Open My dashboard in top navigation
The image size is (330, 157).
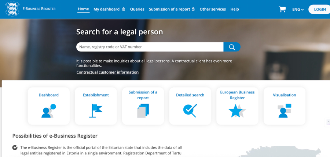coord(106,9)
